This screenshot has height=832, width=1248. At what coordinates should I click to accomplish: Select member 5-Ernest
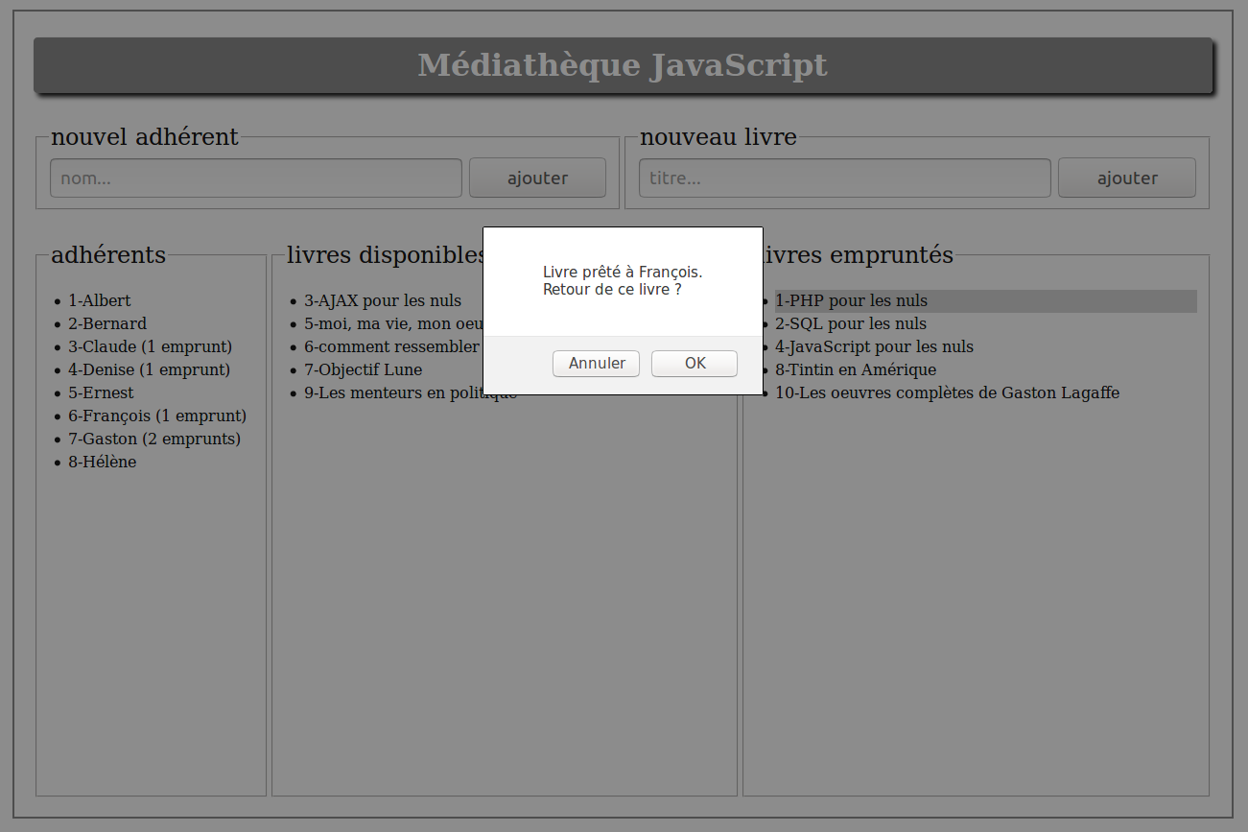[101, 393]
